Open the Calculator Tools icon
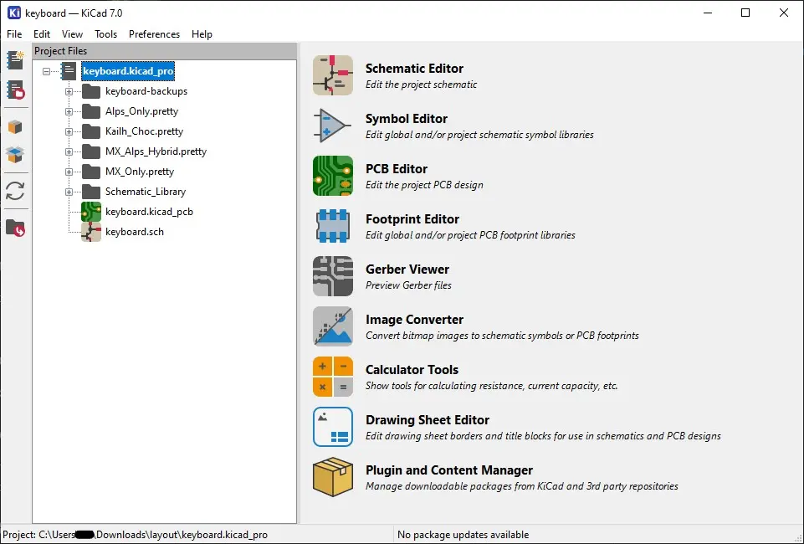The image size is (804, 544). [x=333, y=377]
